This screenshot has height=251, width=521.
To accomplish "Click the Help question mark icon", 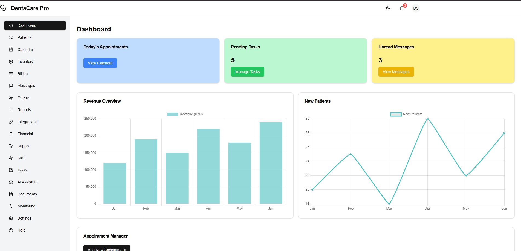I will 11,230.
